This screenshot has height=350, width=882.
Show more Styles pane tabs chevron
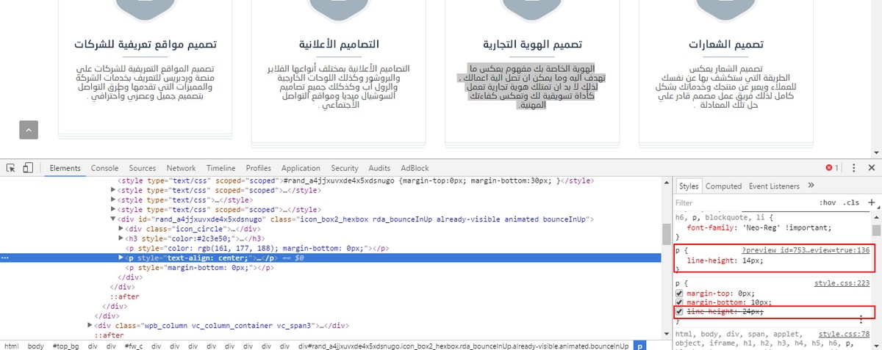pos(811,186)
